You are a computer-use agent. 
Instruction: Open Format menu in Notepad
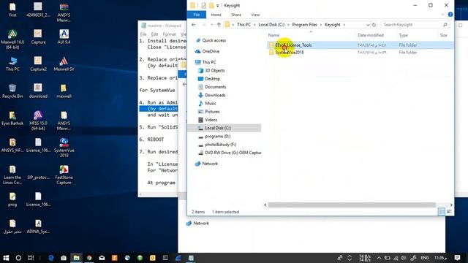click(x=169, y=34)
